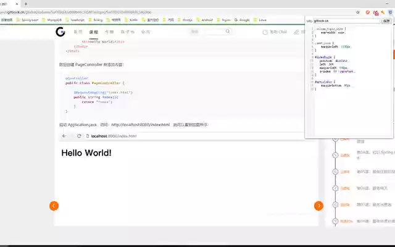The height and width of the screenshot is (247, 395).
Task: Open the MongoDB bookmark folder
Action: 52,20
